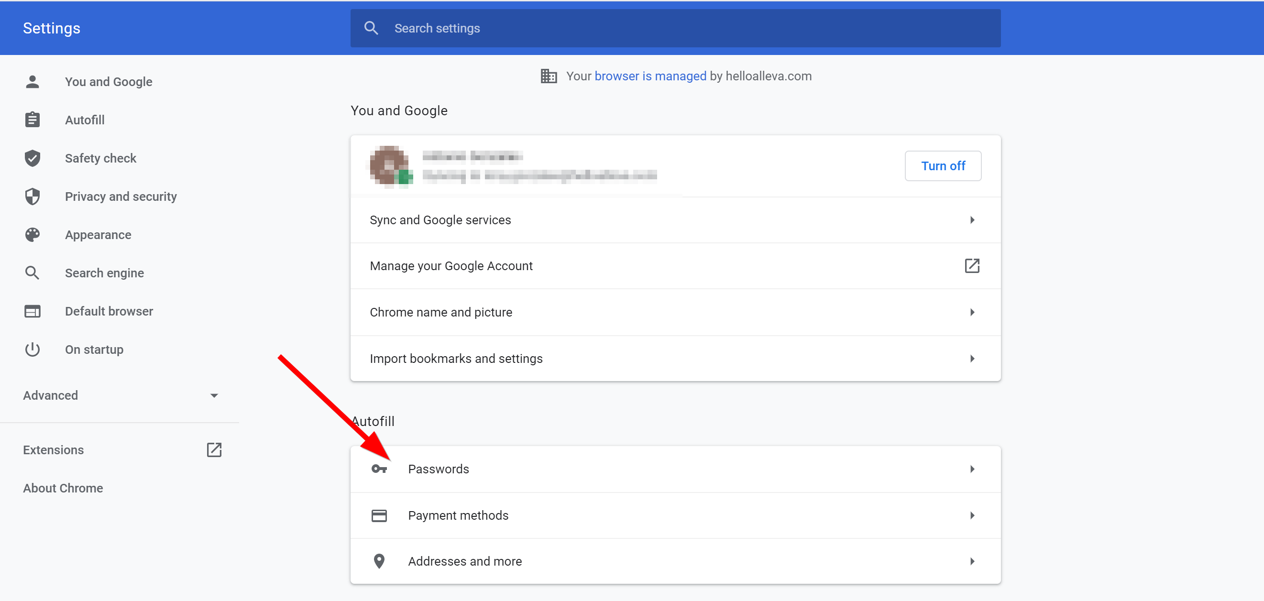Open Safety check shield icon

tap(32, 158)
